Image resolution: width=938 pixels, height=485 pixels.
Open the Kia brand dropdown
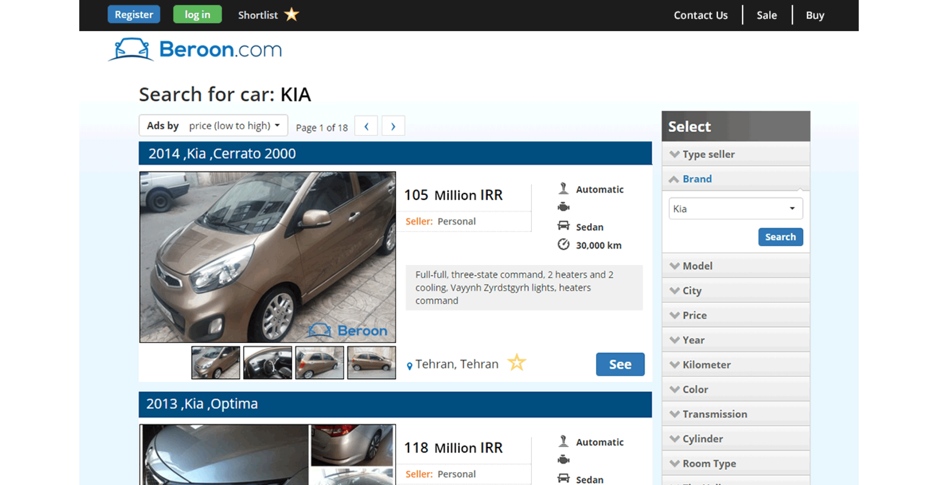[x=735, y=209]
